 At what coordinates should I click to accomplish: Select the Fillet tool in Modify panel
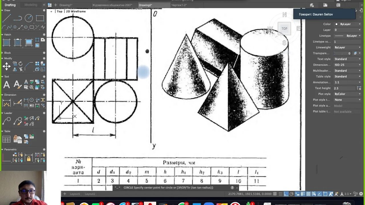coord(29,66)
